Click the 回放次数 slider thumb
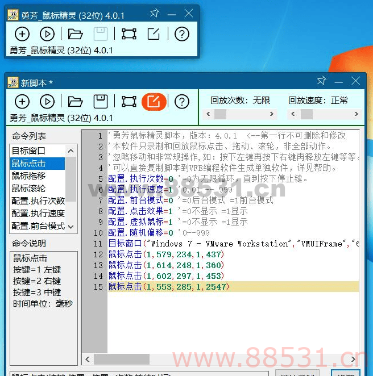Image resolution: width=373 pixels, height=376 pixels. point(220,114)
